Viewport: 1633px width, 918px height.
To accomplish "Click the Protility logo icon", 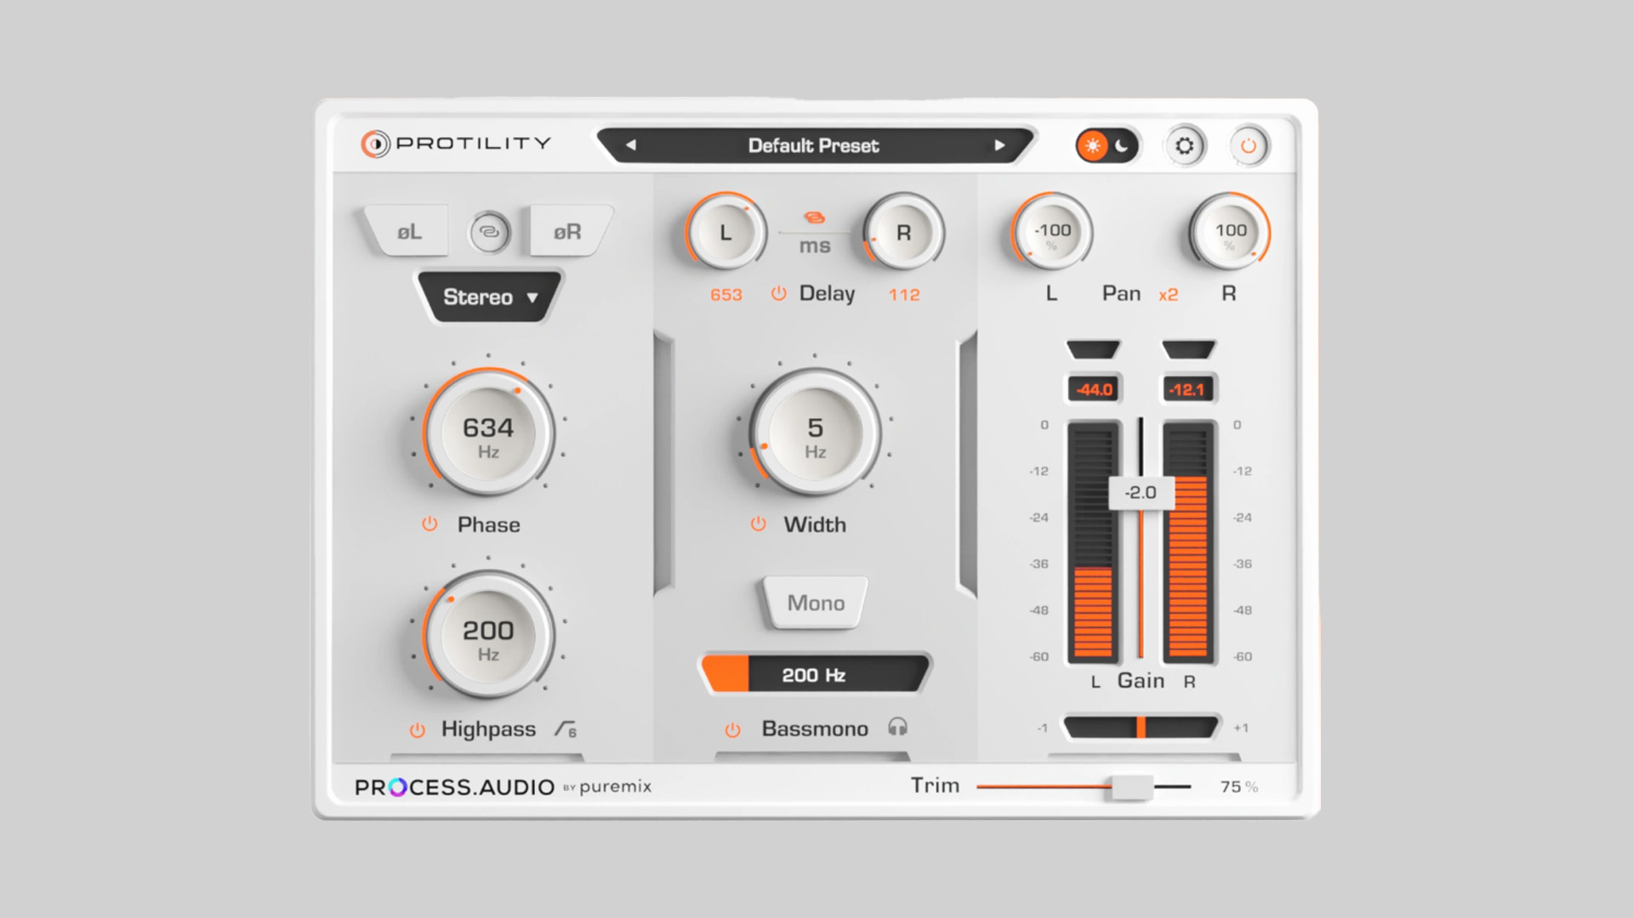I will pyautogui.click(x=375, y=144).
